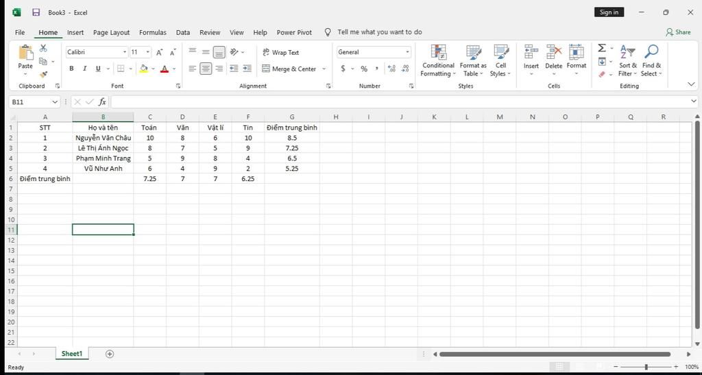Switch to Page Layout tab
The height and width of the screenshot is (375, 702).
(x=112, y=32)
